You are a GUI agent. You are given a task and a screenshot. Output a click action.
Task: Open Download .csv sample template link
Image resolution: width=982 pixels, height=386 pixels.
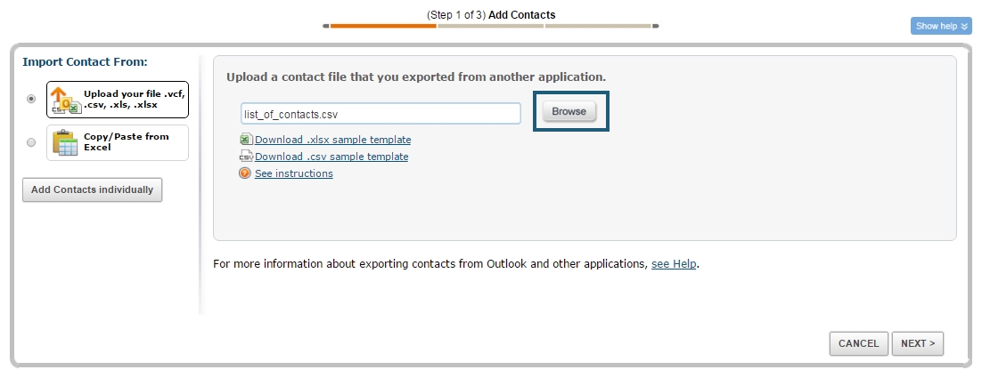point(331,157)
